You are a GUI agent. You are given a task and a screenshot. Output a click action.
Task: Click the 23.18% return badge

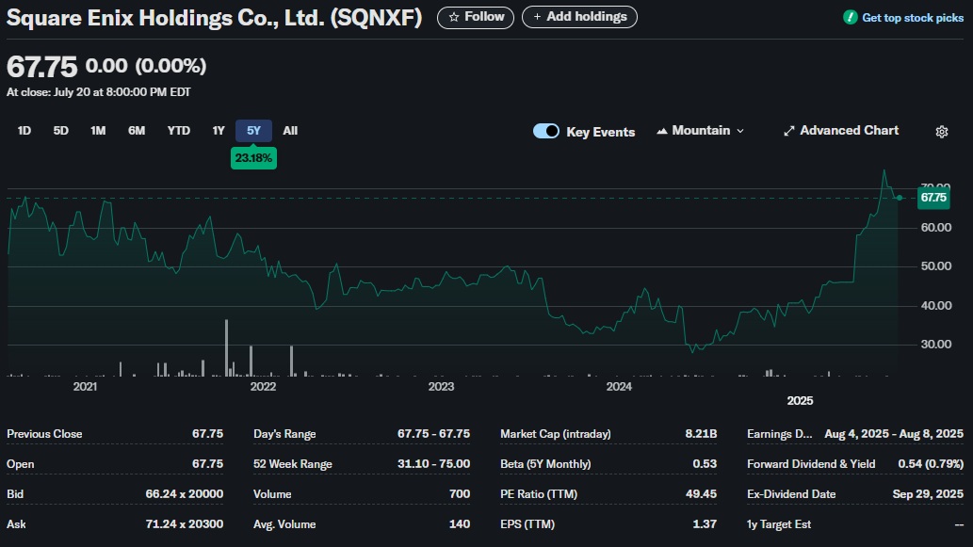click(x=253, y=158)
